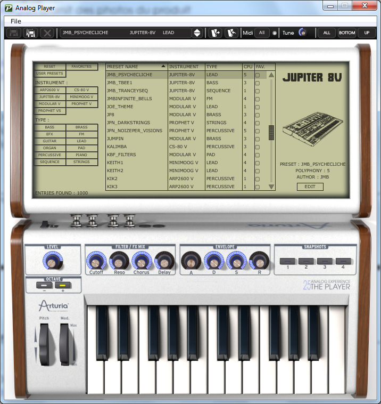This screenshot has width=381, height=404.
Task: Mark JMB_PSYCHECLICHE as favorite
Action: pyautogui.click(x=257, y=75)
